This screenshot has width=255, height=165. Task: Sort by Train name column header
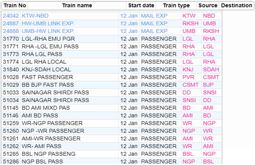pos(77,5)
